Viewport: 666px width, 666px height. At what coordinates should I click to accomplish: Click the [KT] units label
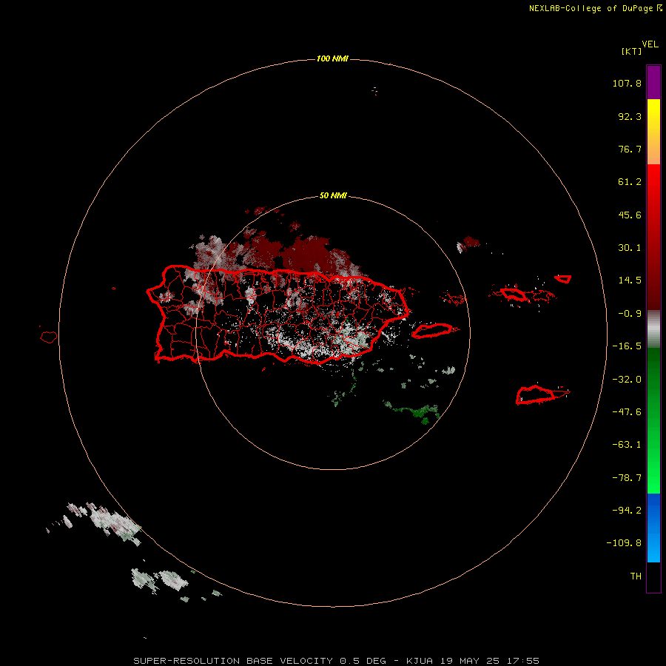[632, 51]
